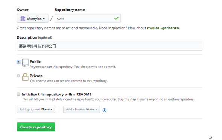Expand the Add a license dropdown

82,109
